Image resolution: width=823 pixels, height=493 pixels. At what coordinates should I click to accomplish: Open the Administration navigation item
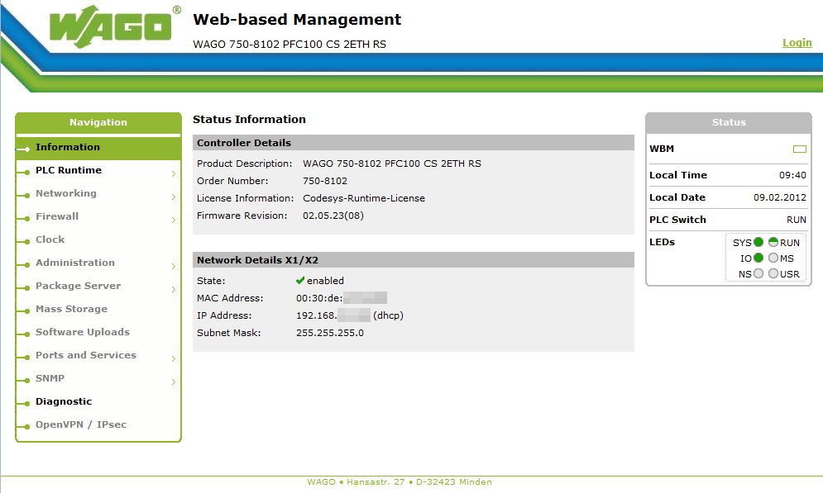(75, 263)
